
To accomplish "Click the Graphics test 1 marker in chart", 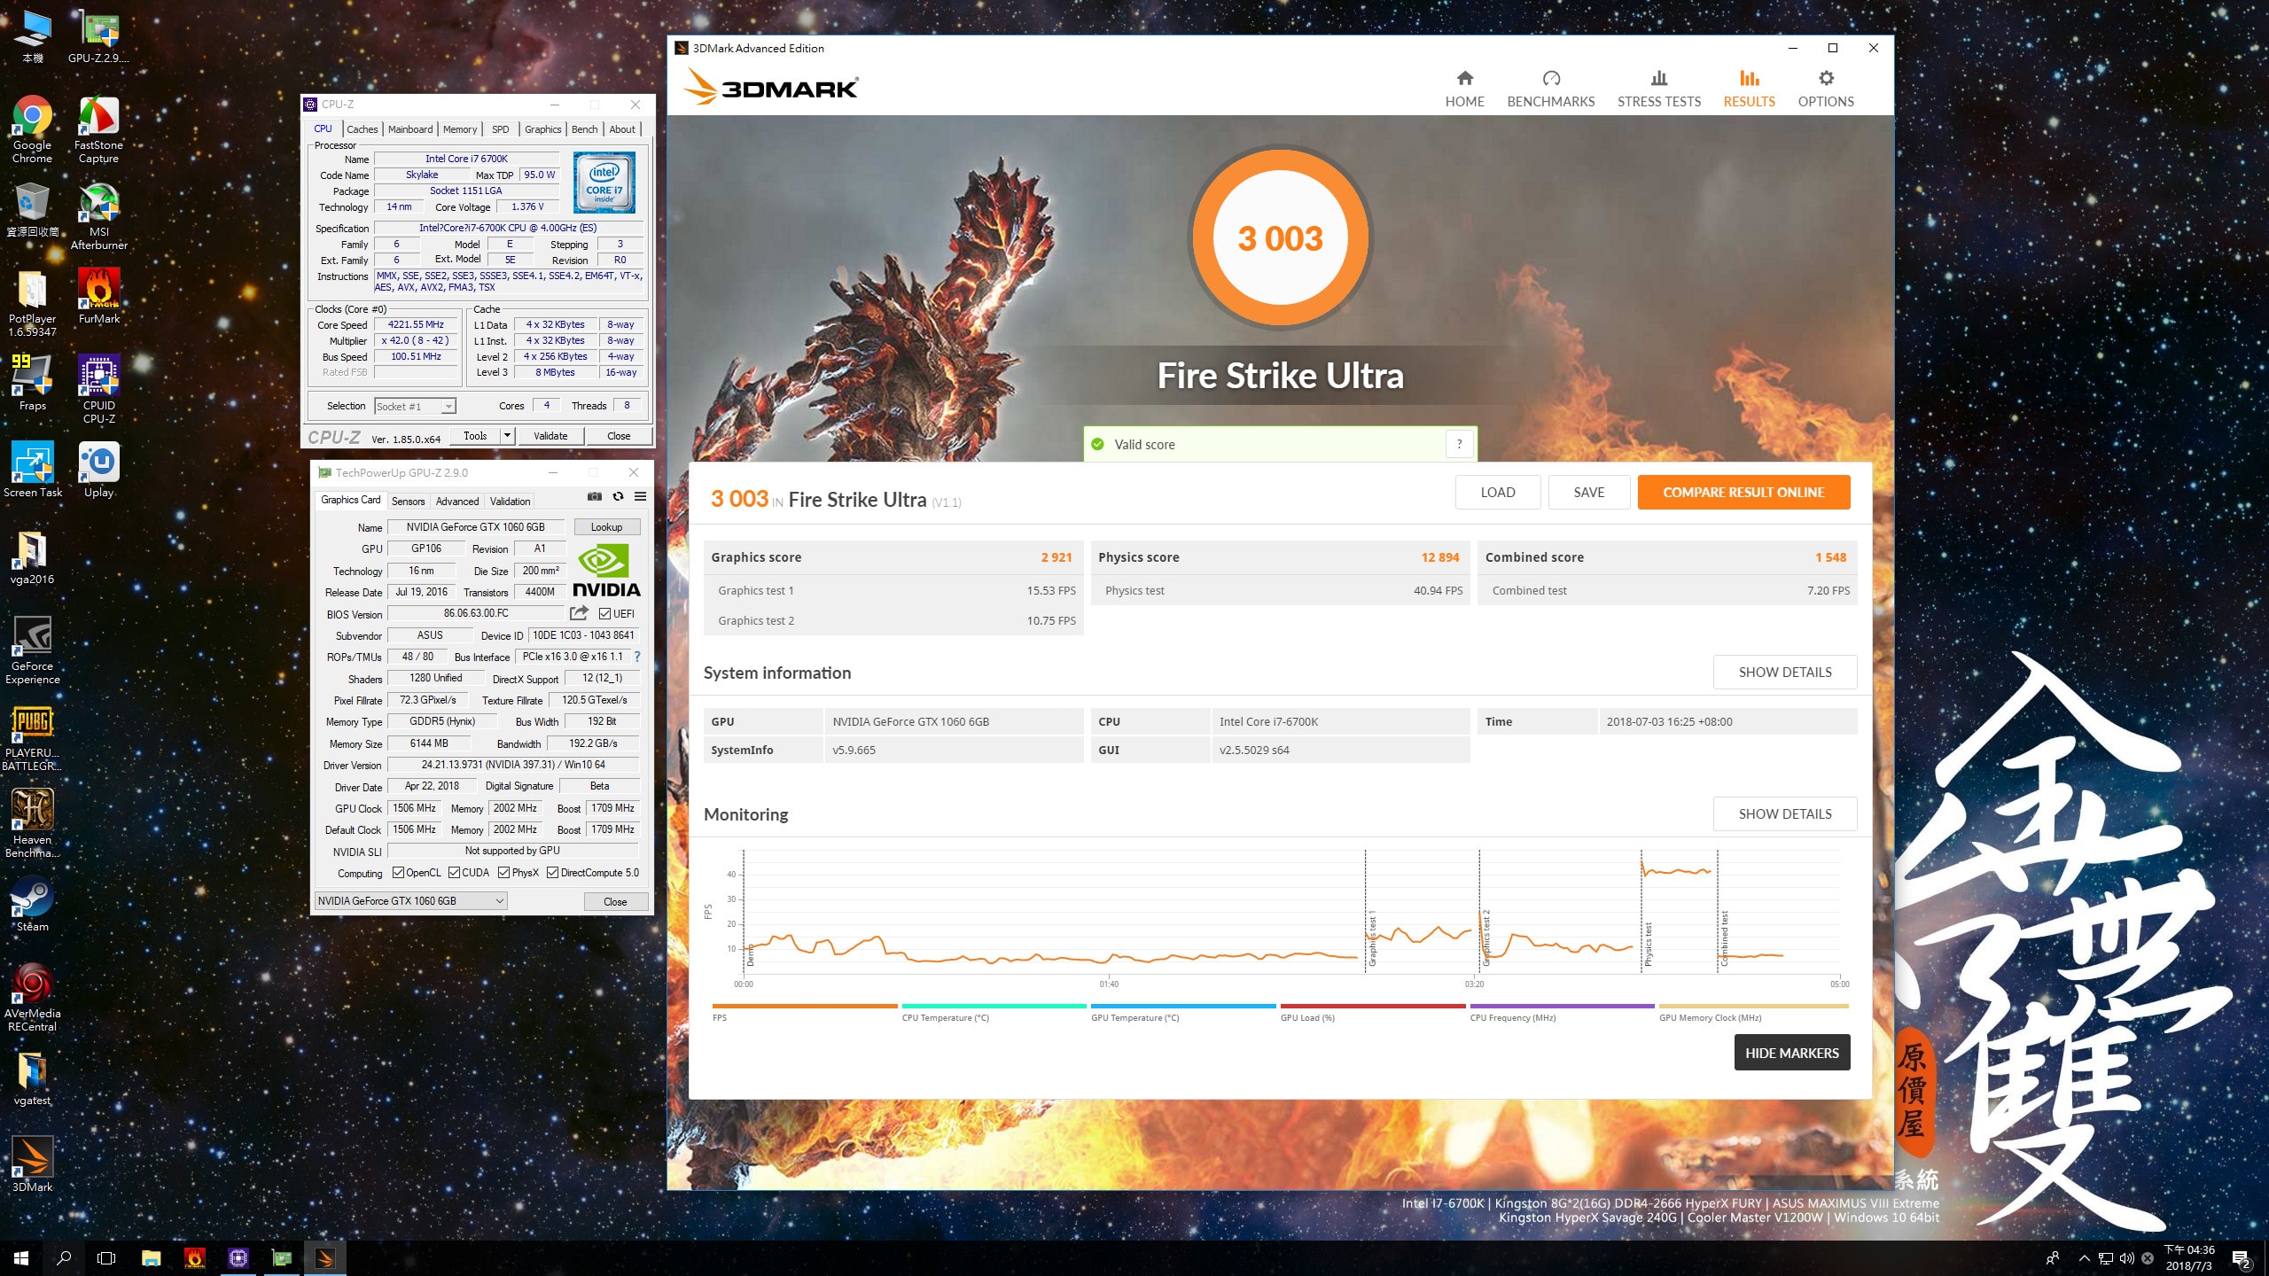I will [1372, 938].
